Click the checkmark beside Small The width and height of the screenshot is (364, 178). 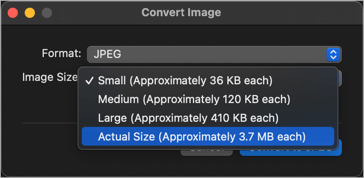click(x=89, y=80)
